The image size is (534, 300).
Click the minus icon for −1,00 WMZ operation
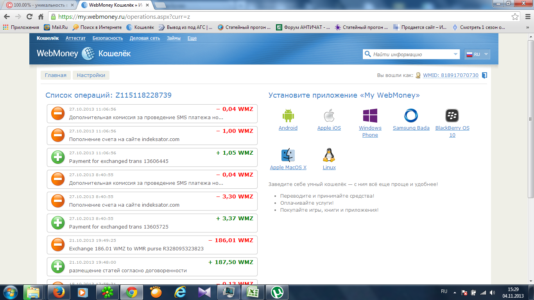point(58,135)
